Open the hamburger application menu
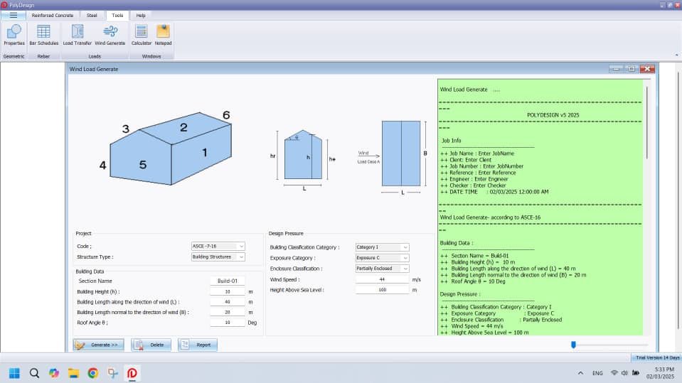The image size is (682, 383). click(14, 15)
